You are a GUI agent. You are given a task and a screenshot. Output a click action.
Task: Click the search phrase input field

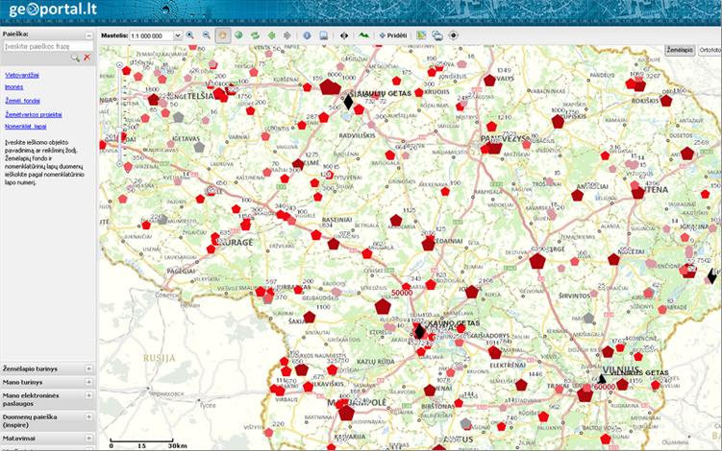pos(44,45)
